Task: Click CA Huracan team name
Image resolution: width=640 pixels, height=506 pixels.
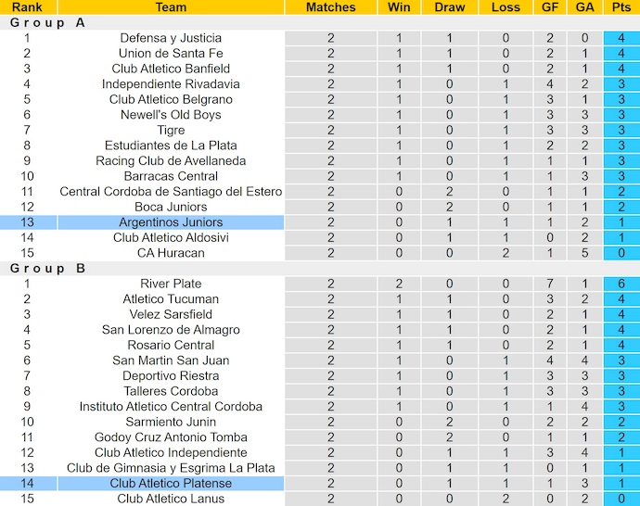Action: pyautogui.click(x=171, y=253)
